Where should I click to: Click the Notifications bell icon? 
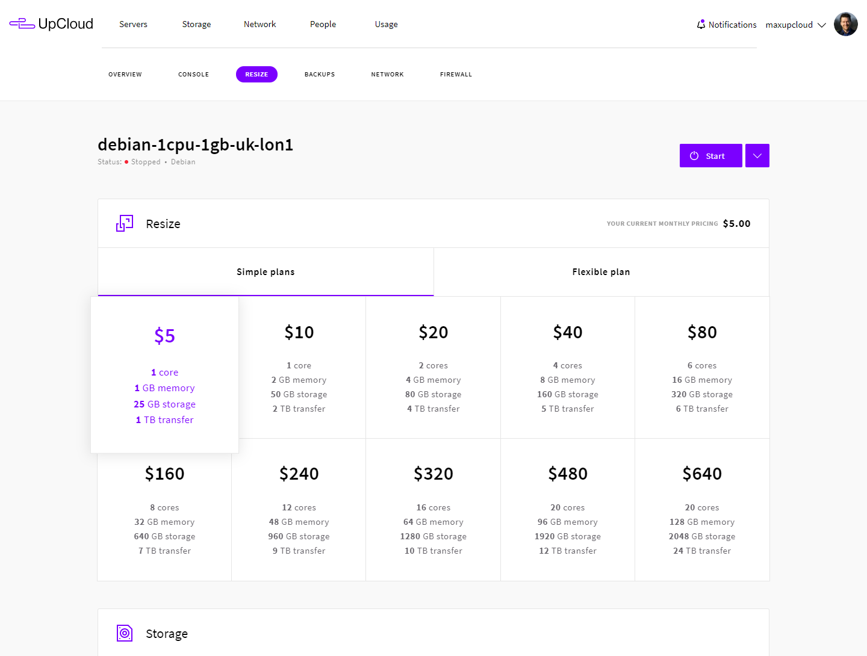pyautogui.click(x=701, y=25)
